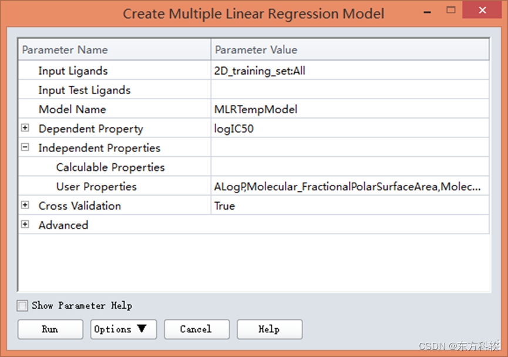
Task: Close the Create Multiple Linear Regression dialog
Action: (x=482, y=10)
